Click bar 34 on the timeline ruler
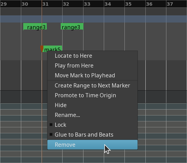Screen dimensions: 187x163 click(x=108, y=4)
